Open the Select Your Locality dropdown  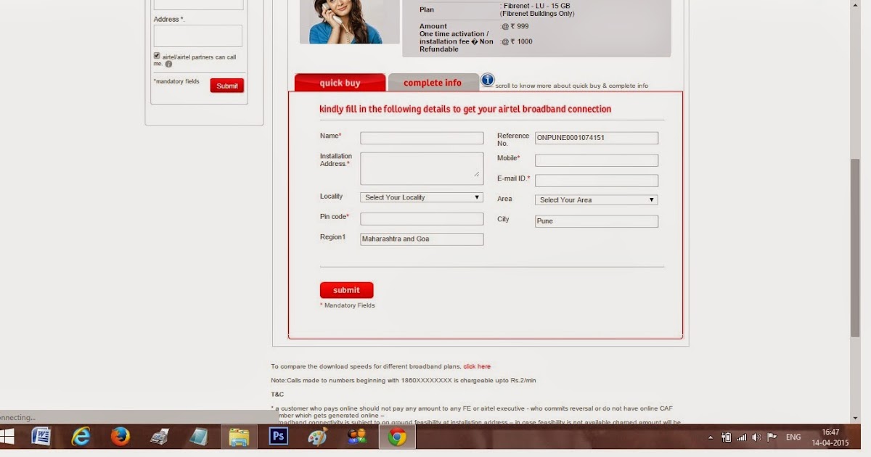(x=422, y=197)
